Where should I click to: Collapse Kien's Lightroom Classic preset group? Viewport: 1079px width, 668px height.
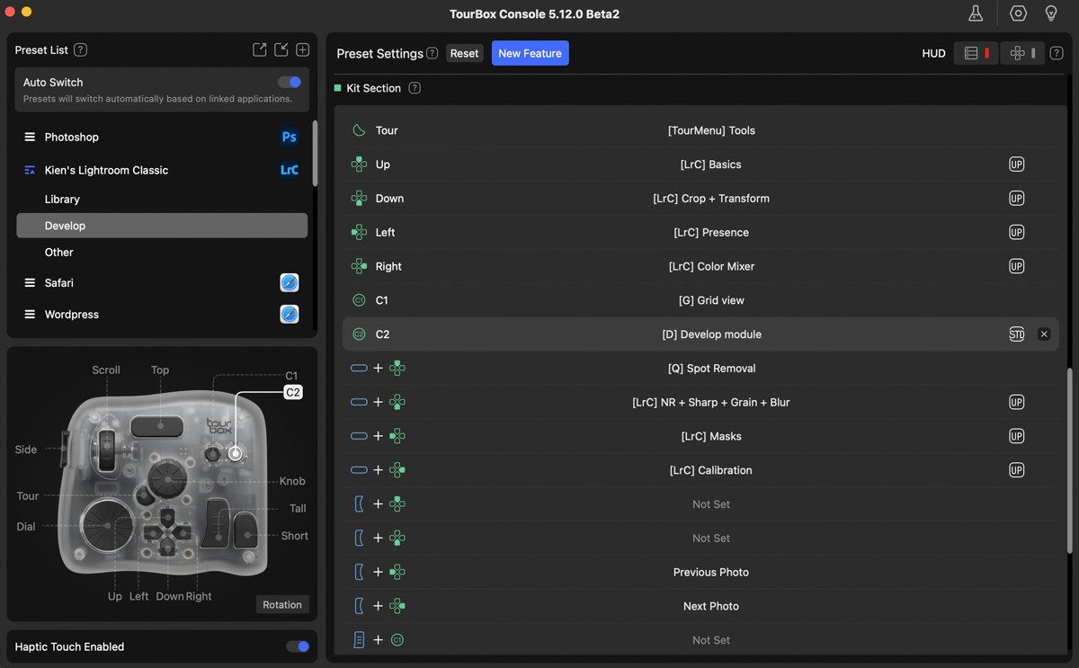(30, 170)
